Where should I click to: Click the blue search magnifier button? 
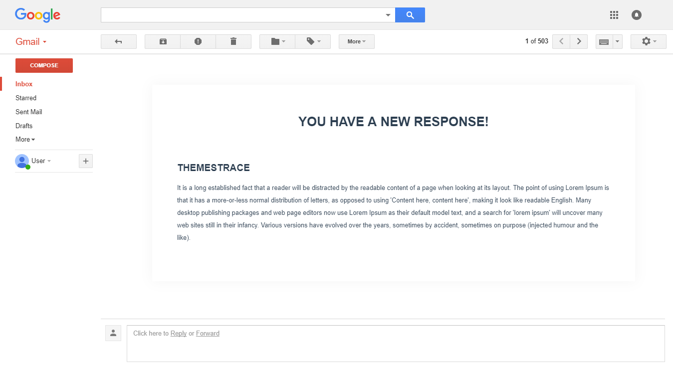tap(410, 15)
